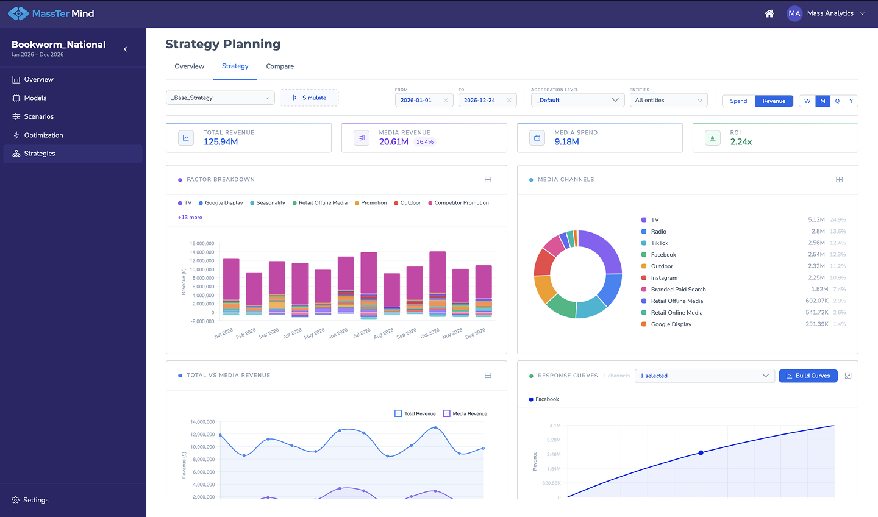Open the 1 selected channels dropdown

tap(705, 376)
